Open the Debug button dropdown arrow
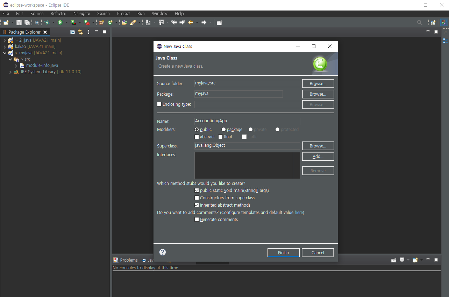The width and height of the screenshot is (449, 297). [53, 22]
